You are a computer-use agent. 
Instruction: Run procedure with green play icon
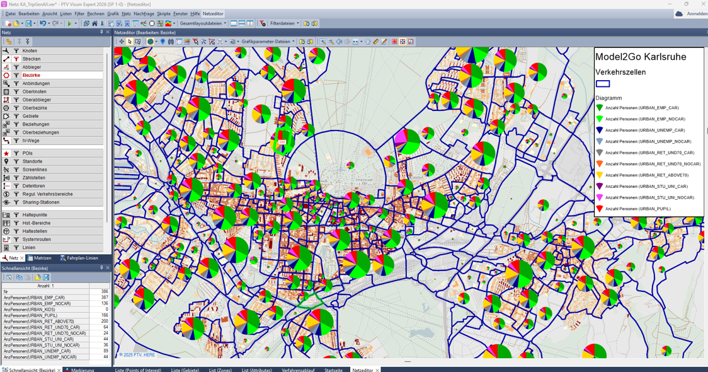click(x=69, y=23)
